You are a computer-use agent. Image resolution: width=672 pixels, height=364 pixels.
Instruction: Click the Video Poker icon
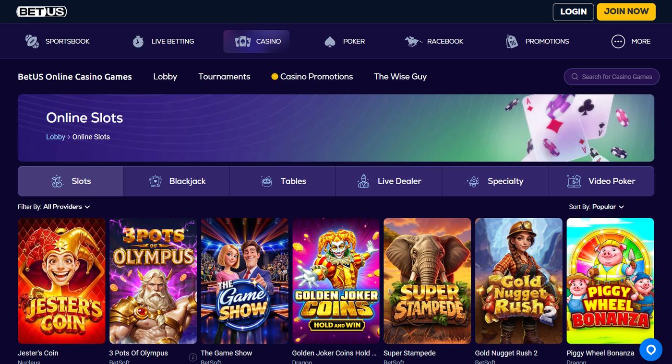point(574,181)
